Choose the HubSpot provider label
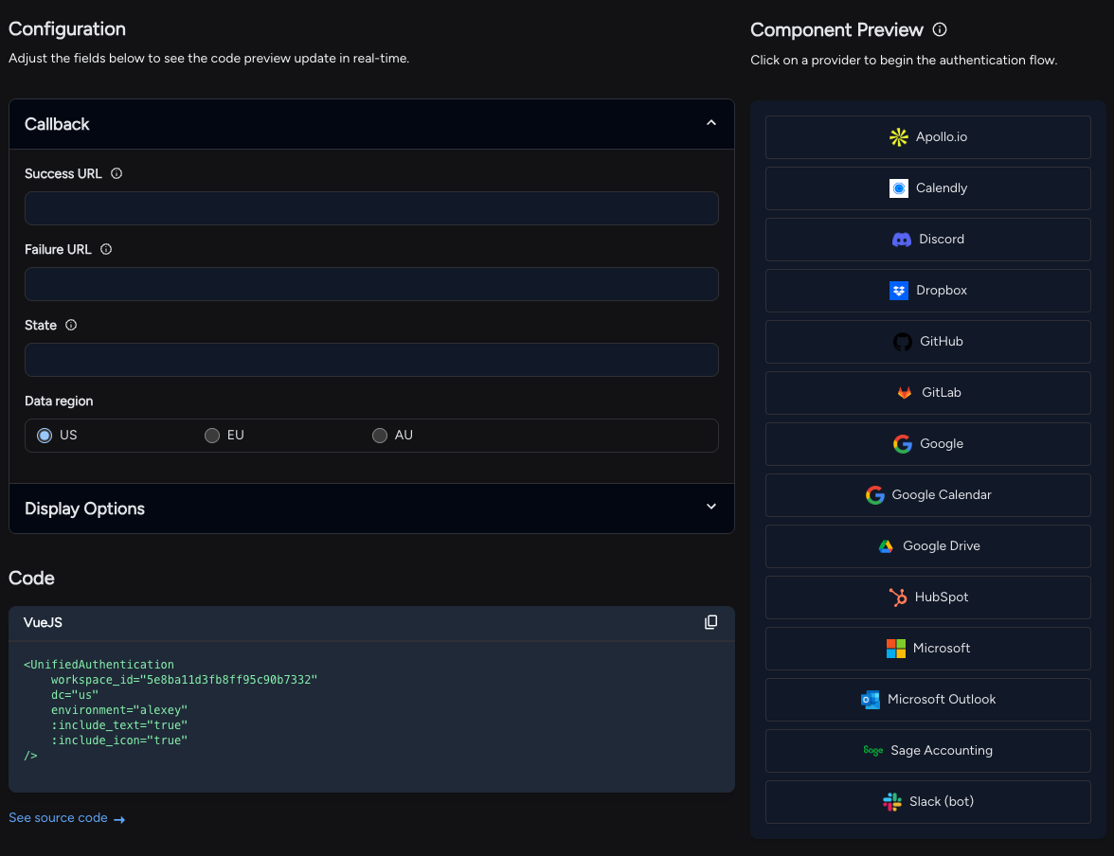The image size is (1114, 856). click(942, 597)
